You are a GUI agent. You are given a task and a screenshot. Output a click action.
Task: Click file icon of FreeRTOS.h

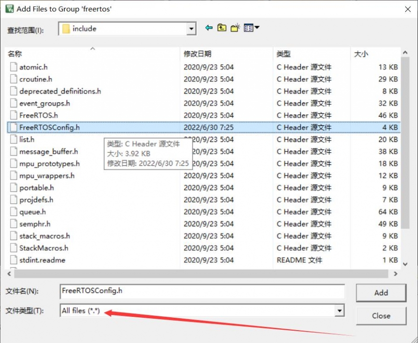[14, 115]
